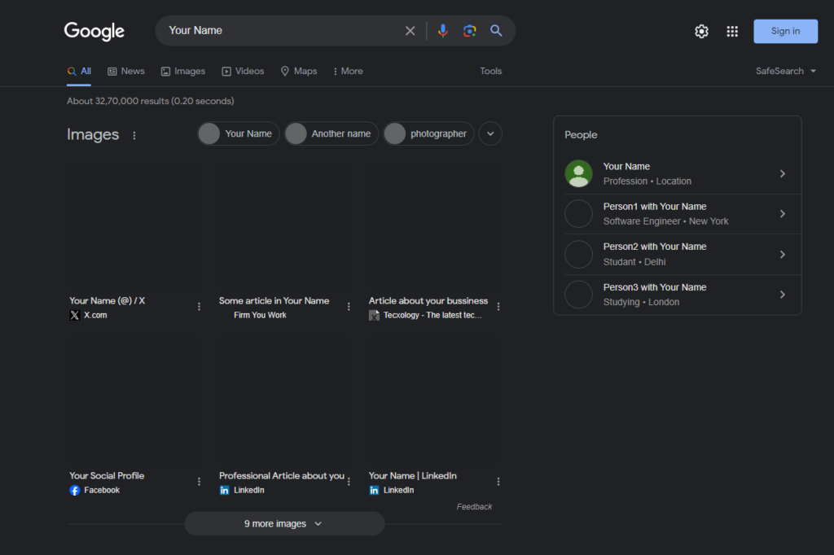
Task: Click the People panel heading
Action: tap(581, 135)
